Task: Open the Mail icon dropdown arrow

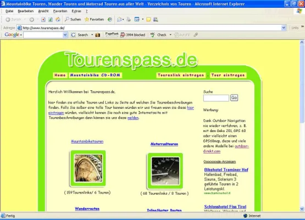Action: (x=123, y=19)
